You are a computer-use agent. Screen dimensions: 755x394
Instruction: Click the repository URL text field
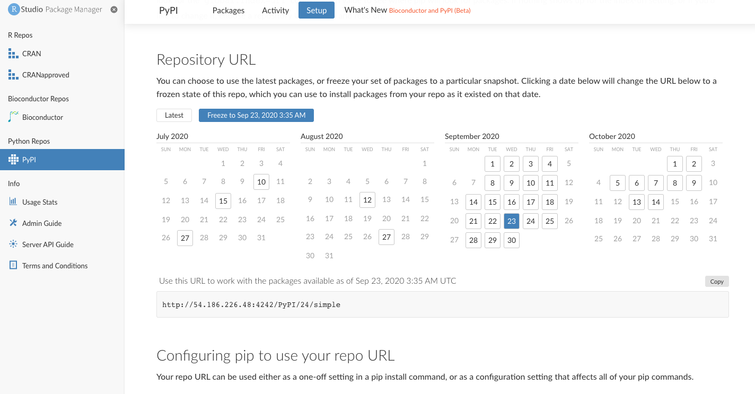pos(442,304)
